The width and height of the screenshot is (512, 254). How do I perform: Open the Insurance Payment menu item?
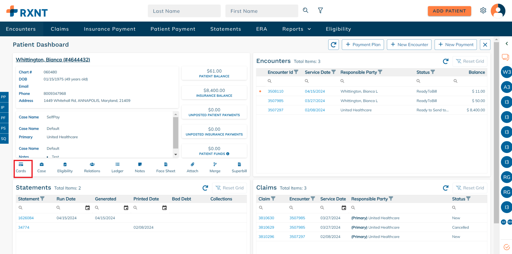109,29
